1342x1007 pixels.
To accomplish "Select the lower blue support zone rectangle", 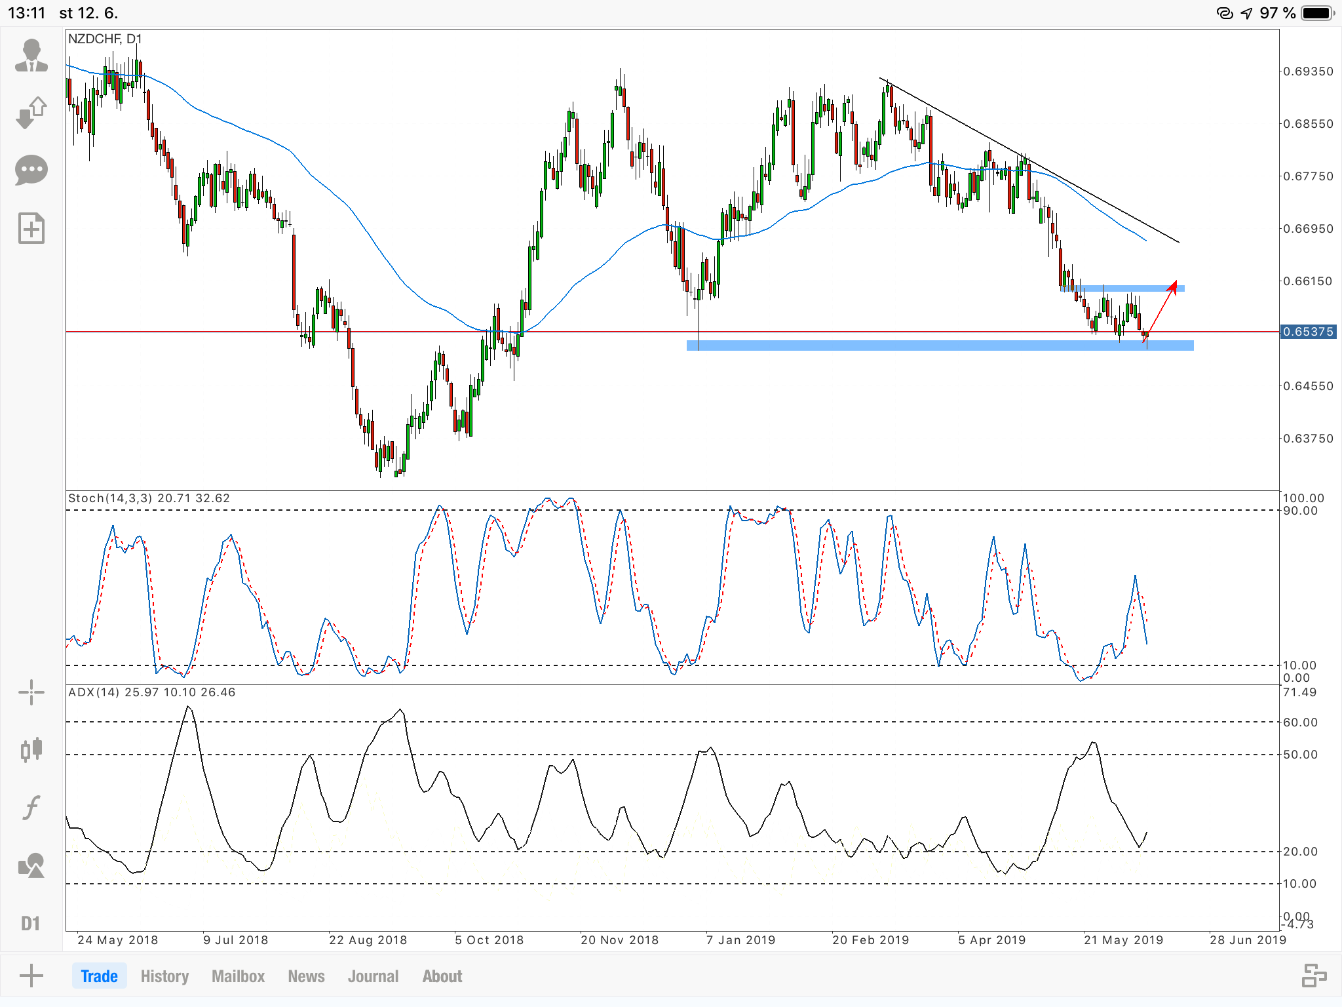I will coord(940,346).
